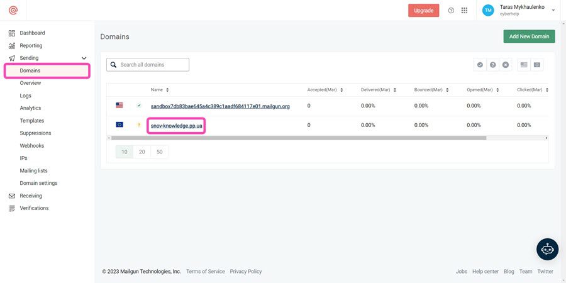This screenshot has width=566, height=283.
Task: Click the search magnifier icon
Action: 113,65
